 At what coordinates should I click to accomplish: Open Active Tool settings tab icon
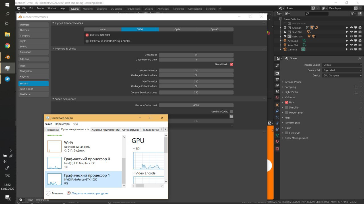click(277, 66)
